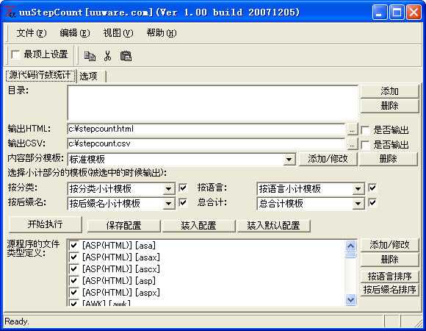Click 删除 button next to directory list
426x331 pixels.
tap(389, 105)
